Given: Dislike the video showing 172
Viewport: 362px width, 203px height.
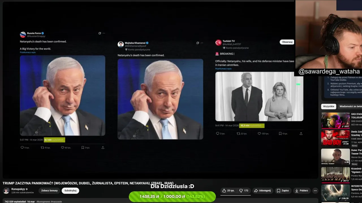Looking at the screenshot, I should pyautogui.click(x=244, y=191).
